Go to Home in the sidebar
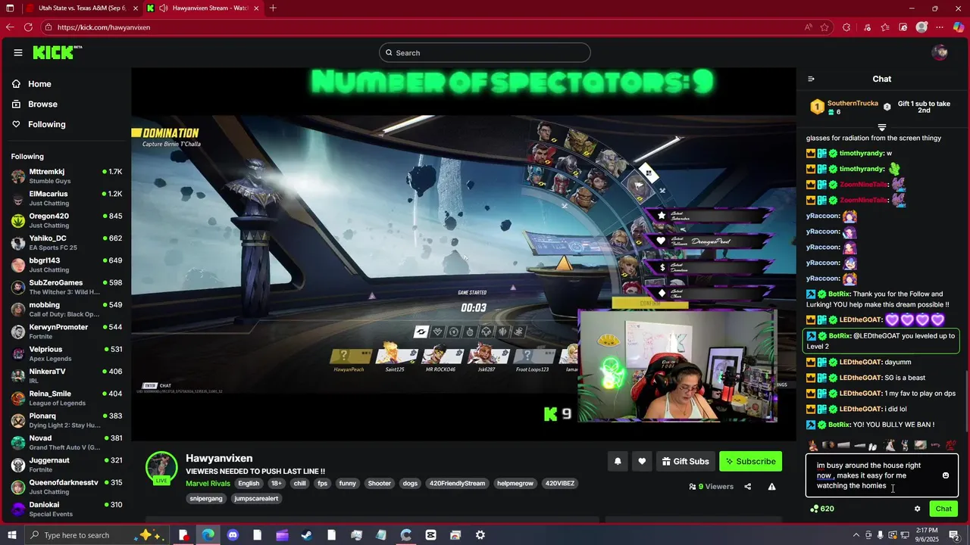 pyautogui.click(x=39, y=84)
